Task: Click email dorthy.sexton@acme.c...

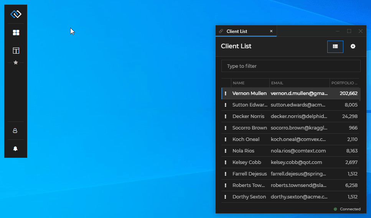Action: [x=299, y=197]
